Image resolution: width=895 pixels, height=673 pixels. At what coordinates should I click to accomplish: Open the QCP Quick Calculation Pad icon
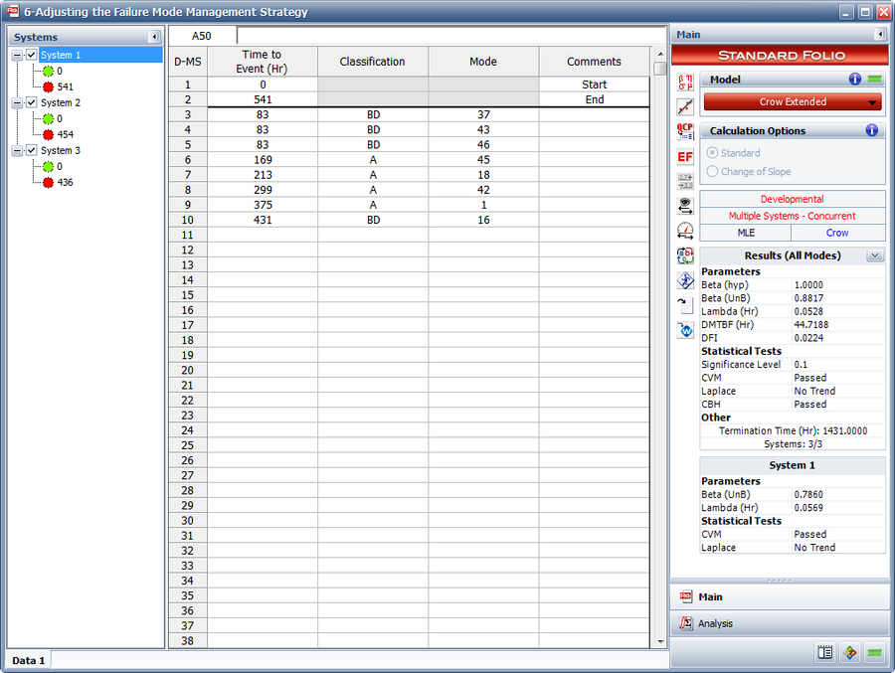(685, 131)
